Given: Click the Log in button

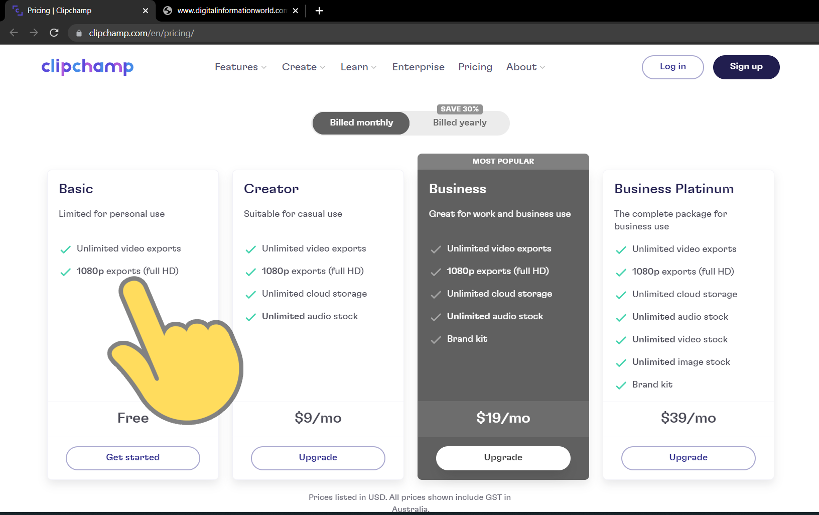Looking at the screenshot, I should coord(673,67).
